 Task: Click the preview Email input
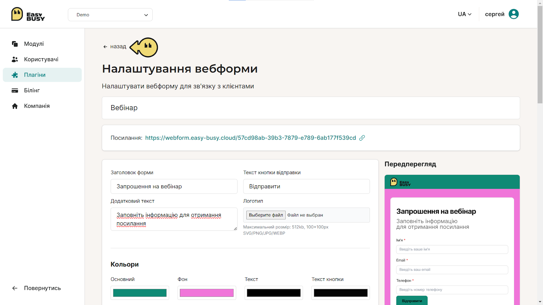[452, 270]
